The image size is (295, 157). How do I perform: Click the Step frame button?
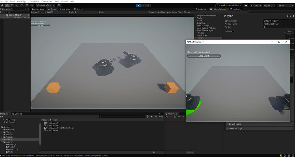(148, 5)
